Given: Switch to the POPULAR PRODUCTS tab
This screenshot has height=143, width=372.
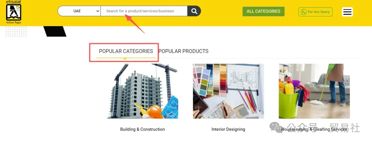Looking at the screenshot, I should 183,51.
